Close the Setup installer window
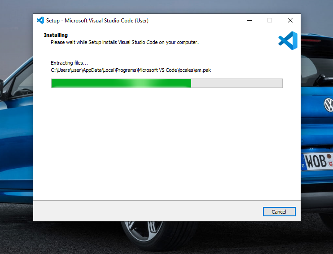The image size is (333, 254). [x=290, y=20]
